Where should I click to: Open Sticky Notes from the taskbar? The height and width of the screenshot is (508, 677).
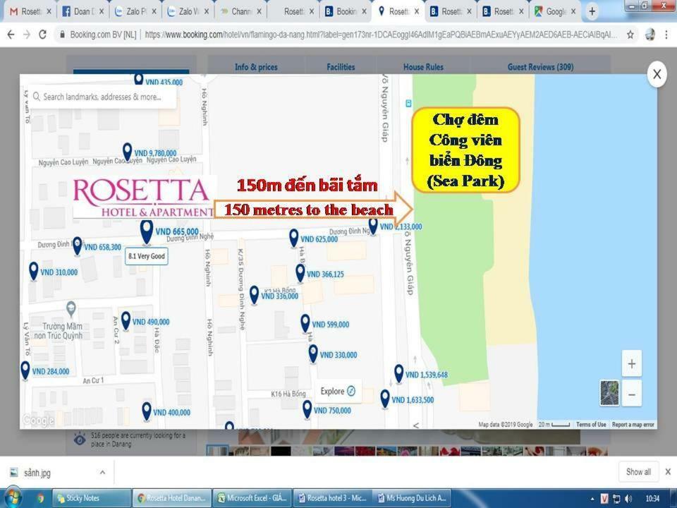click(92, 498)
